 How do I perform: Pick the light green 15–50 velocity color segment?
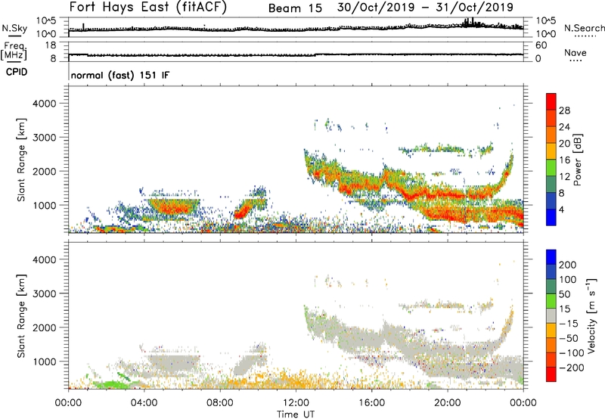[551, 301]
